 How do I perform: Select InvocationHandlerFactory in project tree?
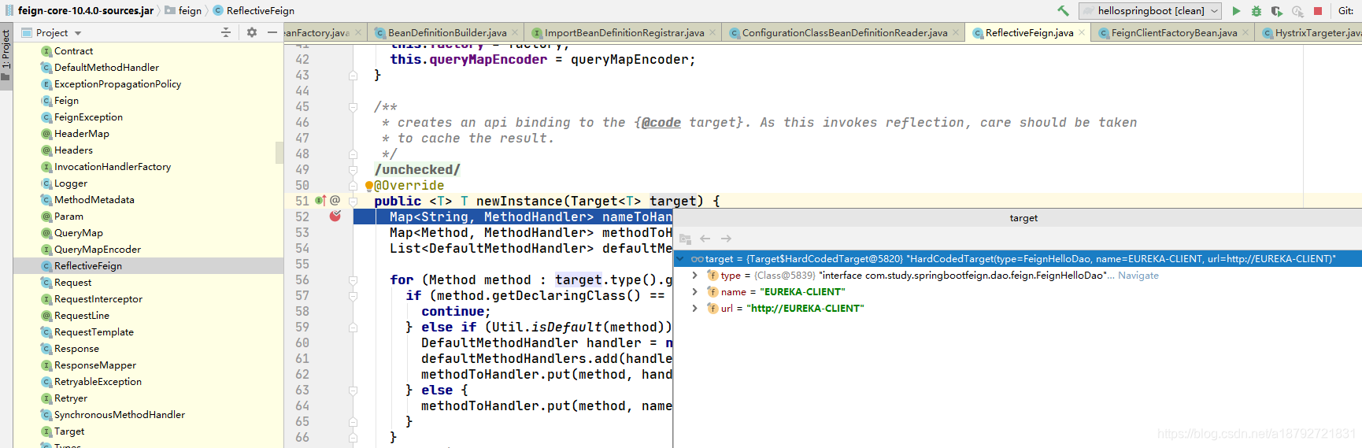112,167
